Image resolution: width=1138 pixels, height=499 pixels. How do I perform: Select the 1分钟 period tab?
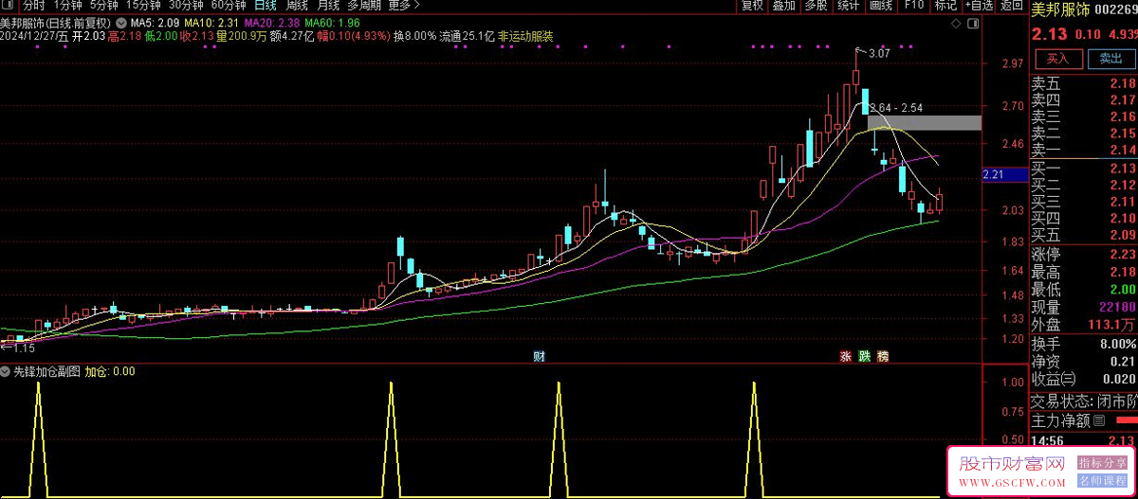tap(68, 6)
